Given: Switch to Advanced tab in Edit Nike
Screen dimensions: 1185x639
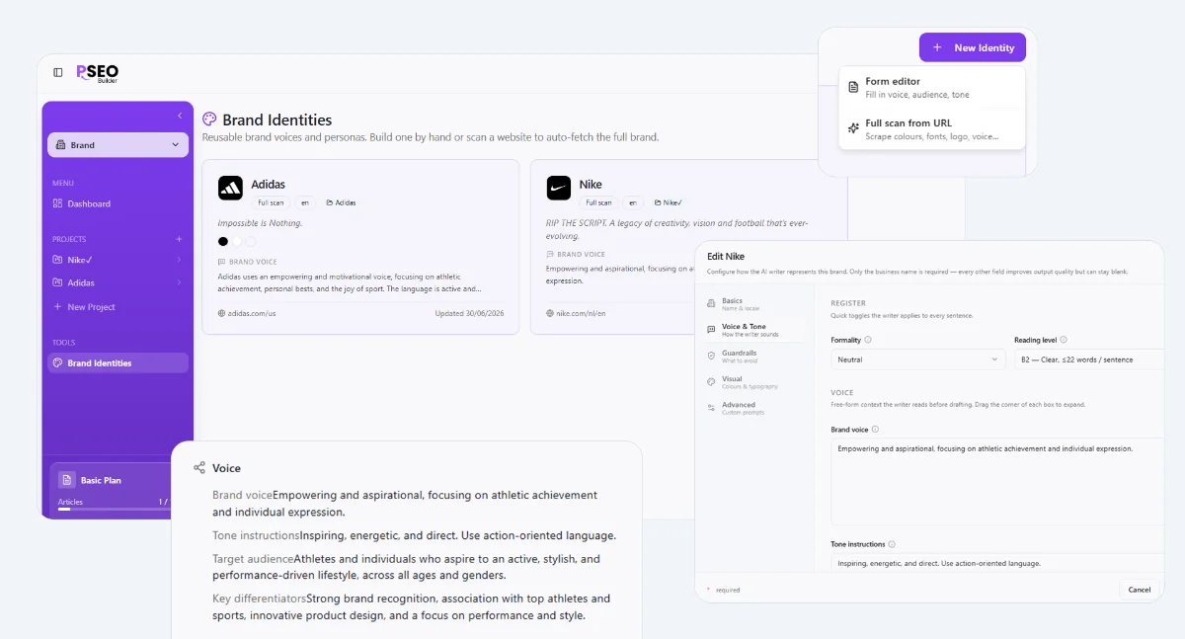Looking at the screenshot, I should 755,408.
